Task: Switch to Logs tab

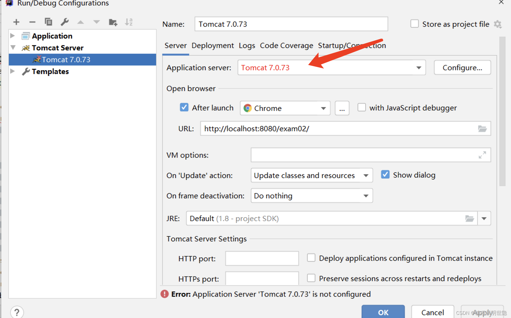Action: coord(247,45)
